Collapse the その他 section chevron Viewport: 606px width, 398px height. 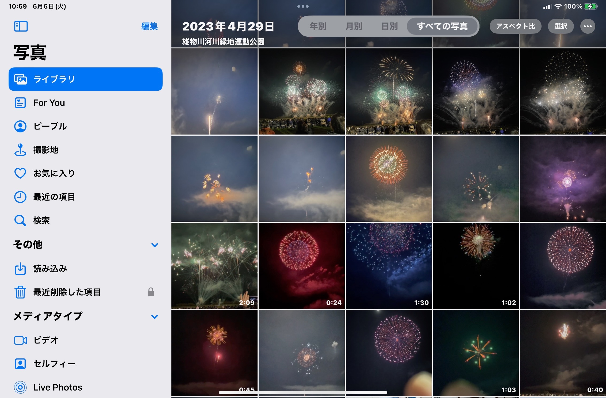pos(155,245)
